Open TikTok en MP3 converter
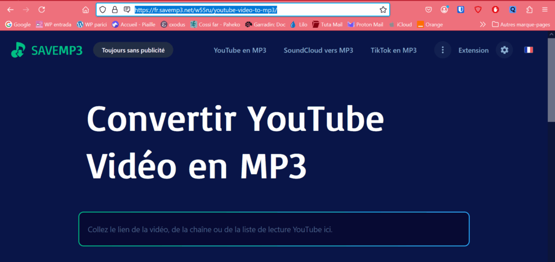Screen dimensions: 555x262 [393, 50]
